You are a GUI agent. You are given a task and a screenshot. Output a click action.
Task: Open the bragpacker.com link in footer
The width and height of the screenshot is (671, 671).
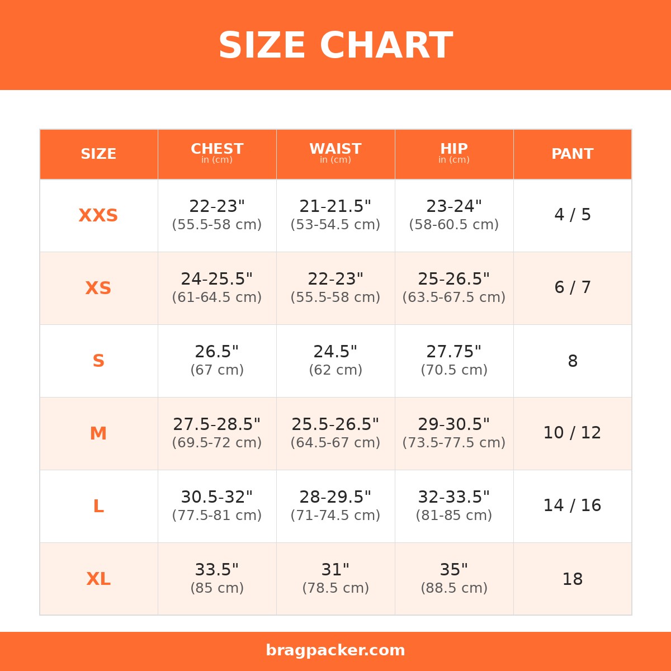[x=335, y=651]
